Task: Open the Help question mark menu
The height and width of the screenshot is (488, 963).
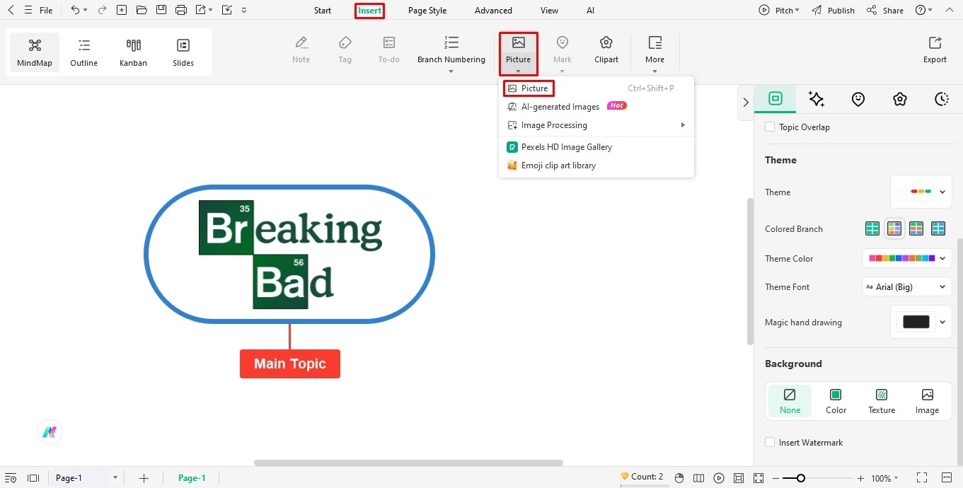Action: 924,11
